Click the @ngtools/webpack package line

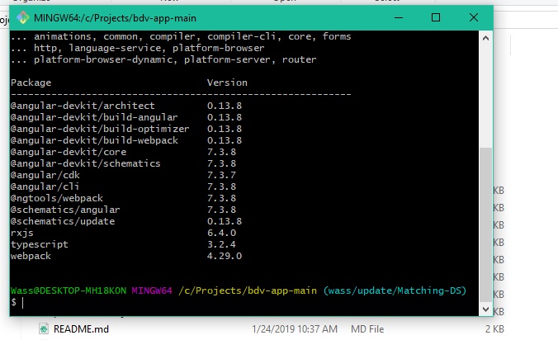[x=124, y=198]
